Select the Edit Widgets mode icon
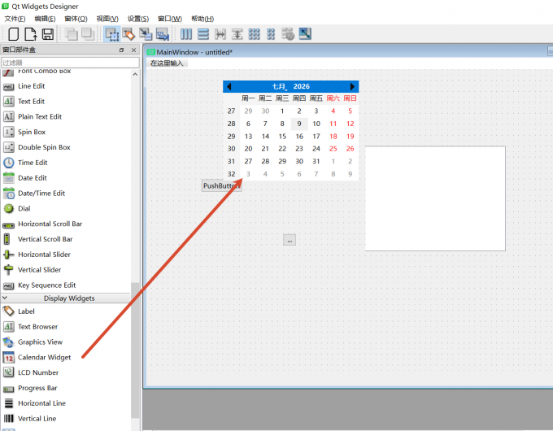This screenshot has height=431, width=553. click(x=111, y=34)
